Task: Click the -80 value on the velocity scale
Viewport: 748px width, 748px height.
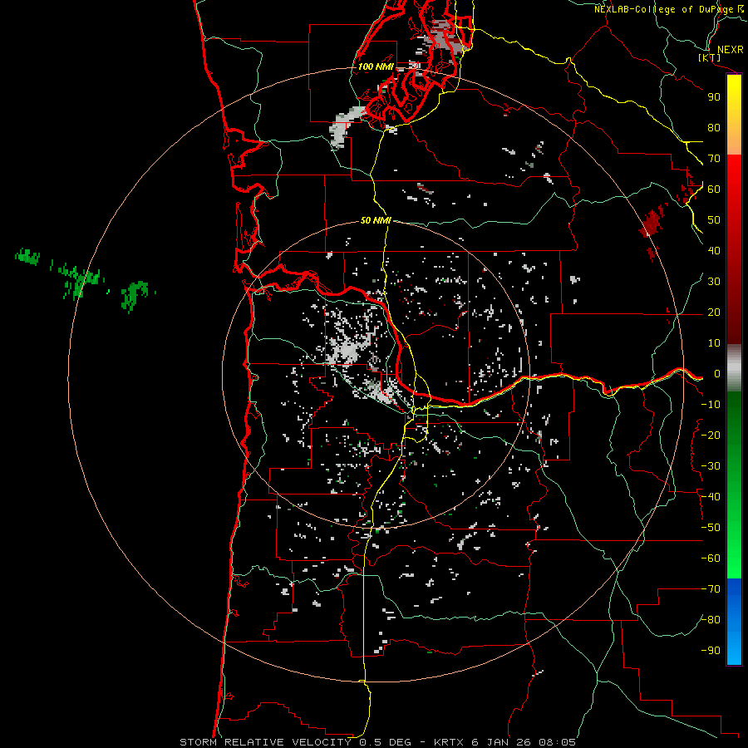Action: click(711, 620)
